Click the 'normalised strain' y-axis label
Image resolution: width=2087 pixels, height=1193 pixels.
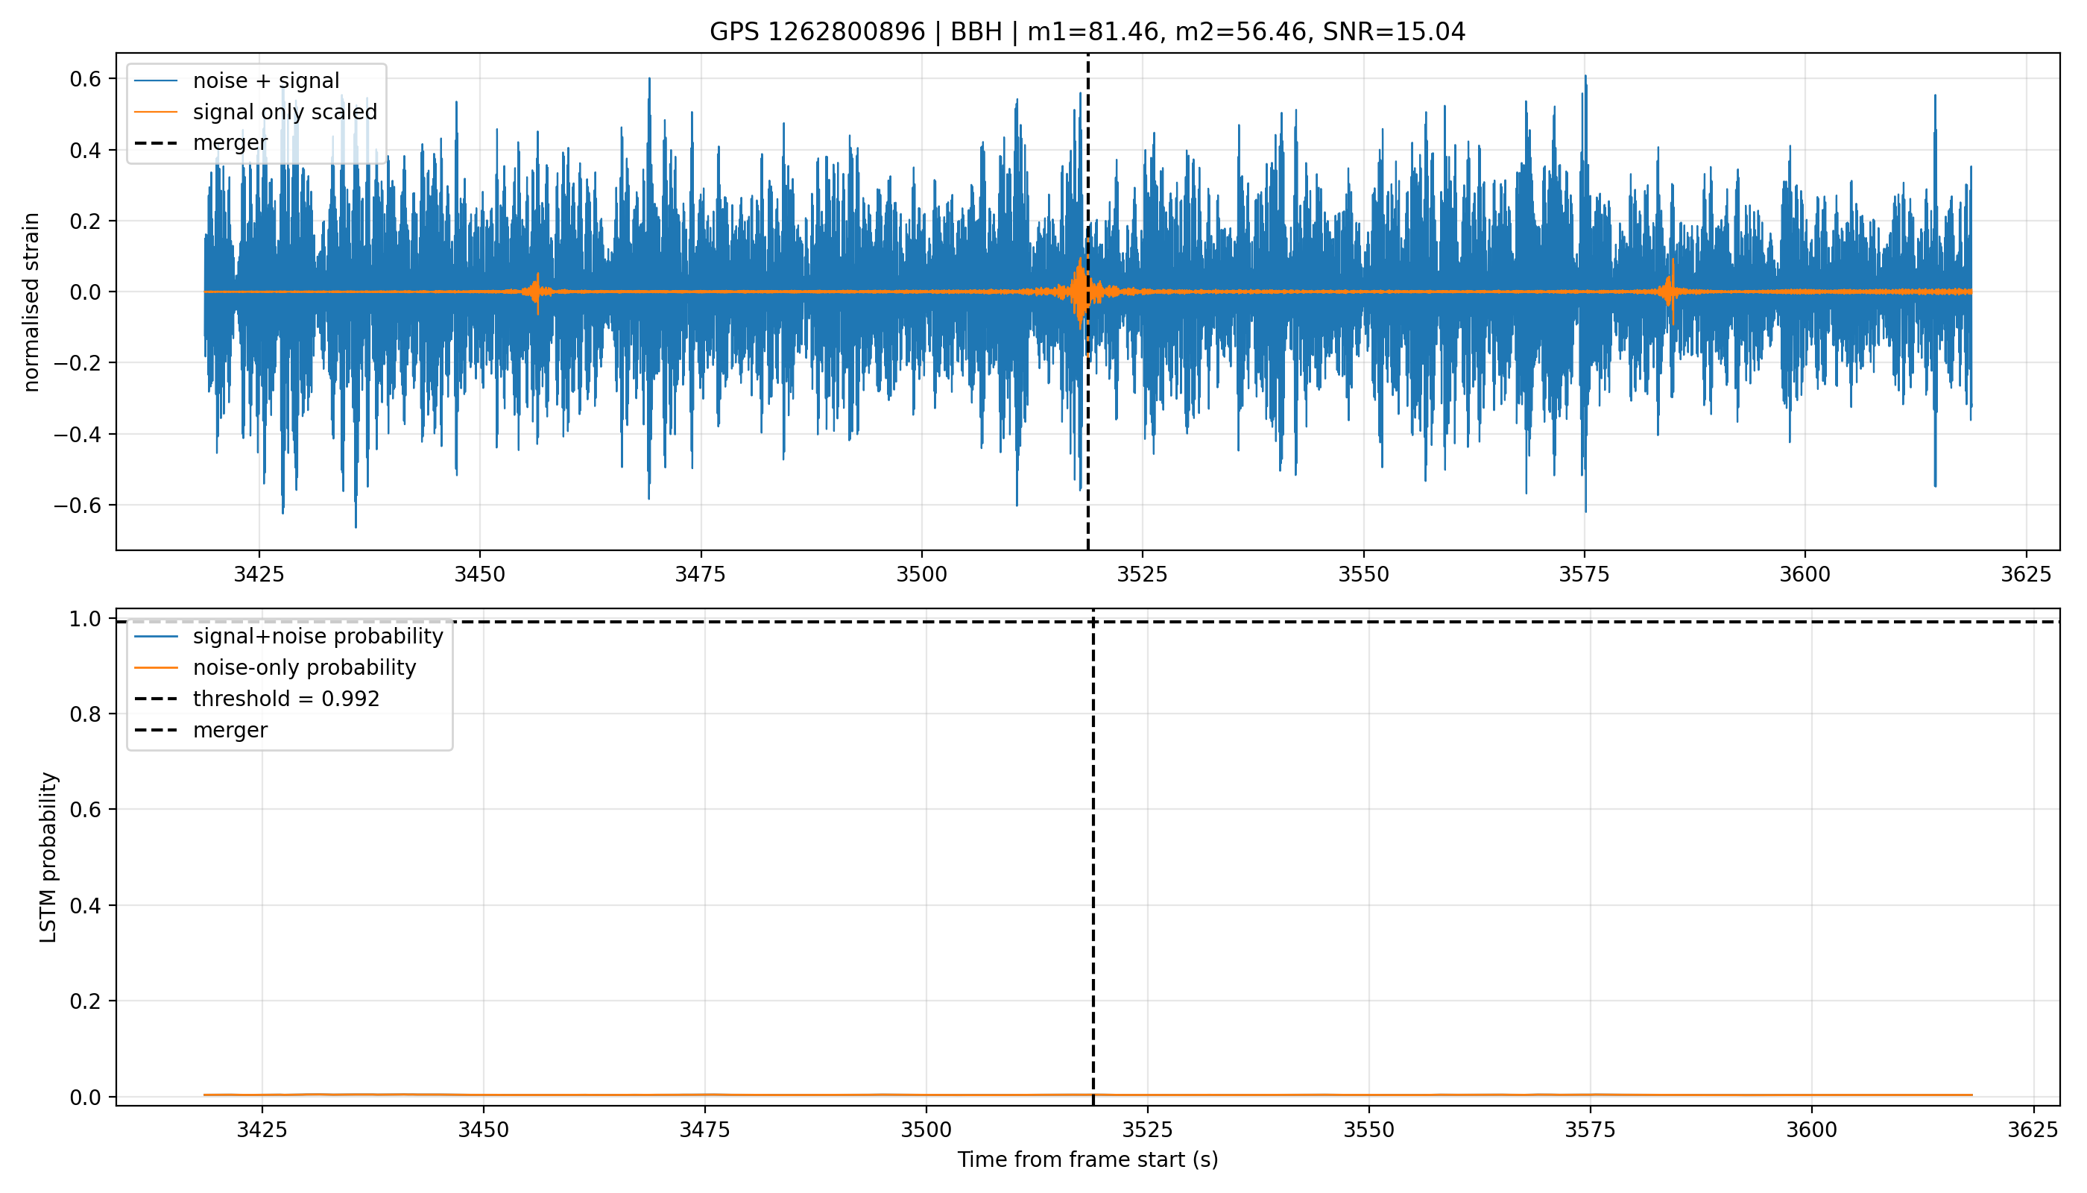click(31, 302)
